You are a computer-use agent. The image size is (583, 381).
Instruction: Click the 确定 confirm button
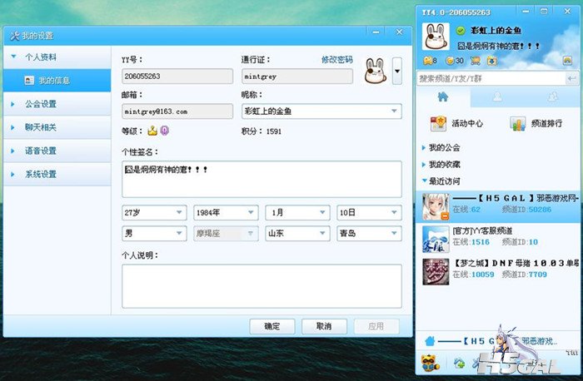(272, 326)
